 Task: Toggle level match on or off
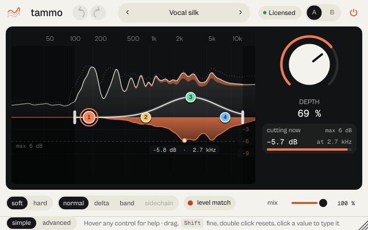209,203
